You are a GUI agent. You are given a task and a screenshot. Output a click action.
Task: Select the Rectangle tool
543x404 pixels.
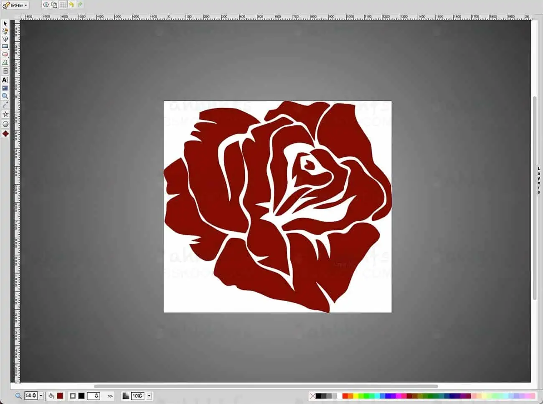click(x=5, y=46)
